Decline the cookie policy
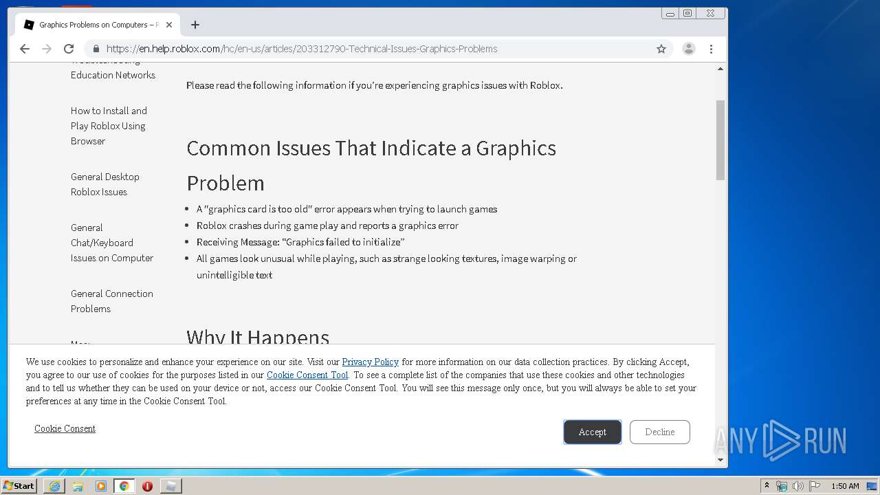 click(659, 432)
